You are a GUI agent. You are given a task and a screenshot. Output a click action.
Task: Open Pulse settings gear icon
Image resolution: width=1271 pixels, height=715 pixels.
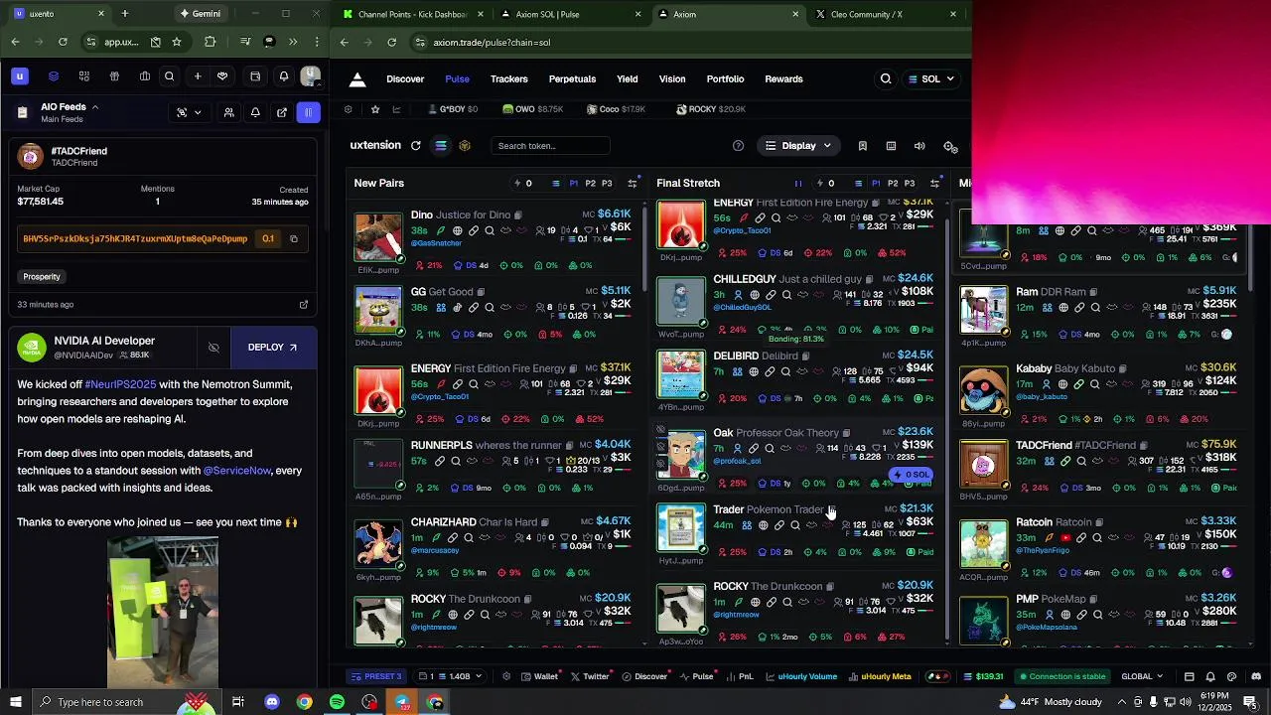(950, 147)
